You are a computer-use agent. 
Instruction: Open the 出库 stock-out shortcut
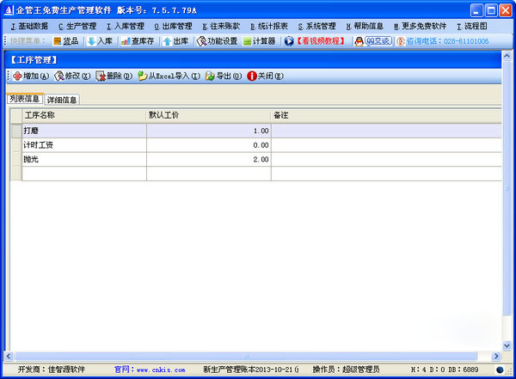pyautogui.click(x=175, y=41)
